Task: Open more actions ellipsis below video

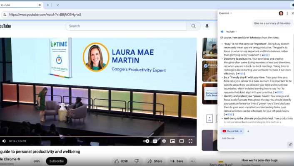Action: (x=192, y=161)
